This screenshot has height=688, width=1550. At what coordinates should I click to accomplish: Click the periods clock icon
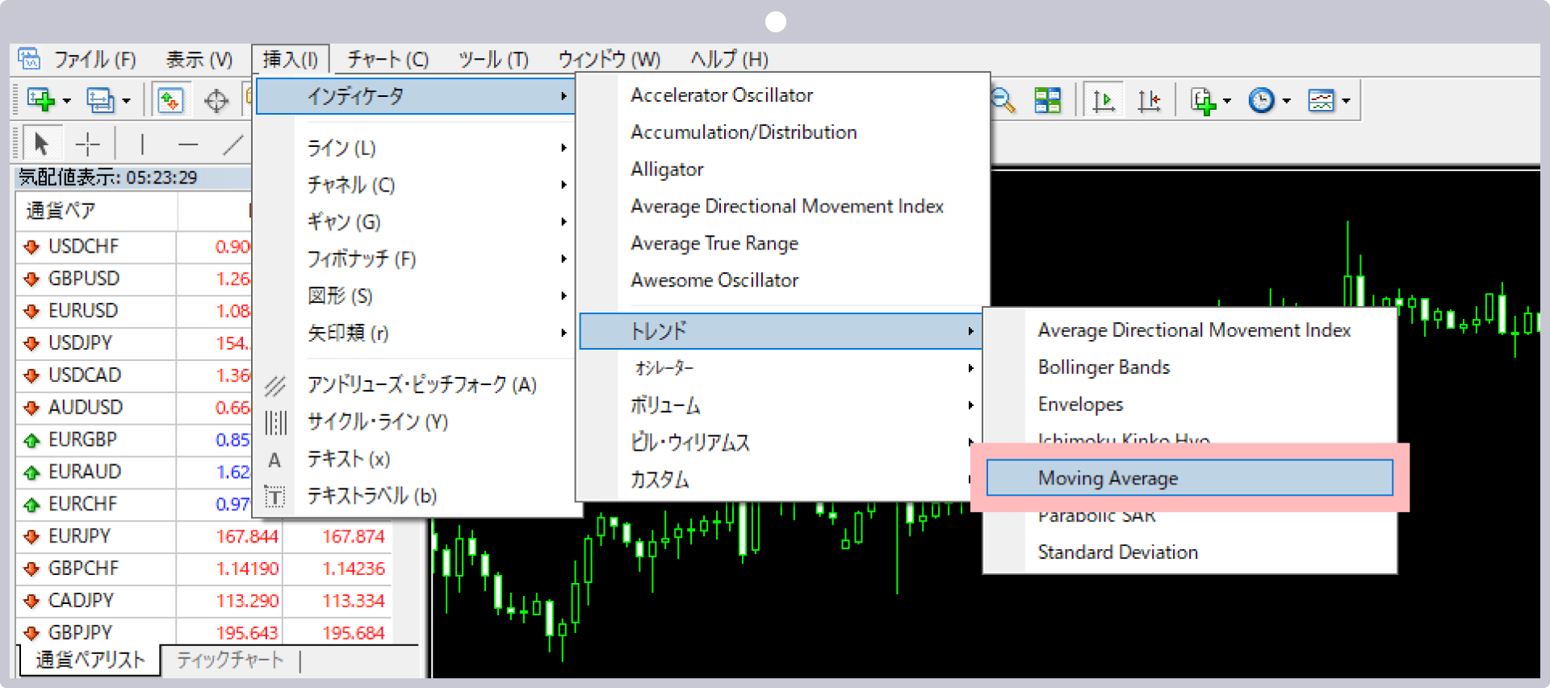click(1262, 100)
